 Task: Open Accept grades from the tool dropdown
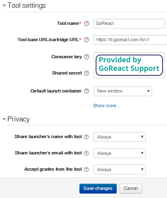pos(120,169)
